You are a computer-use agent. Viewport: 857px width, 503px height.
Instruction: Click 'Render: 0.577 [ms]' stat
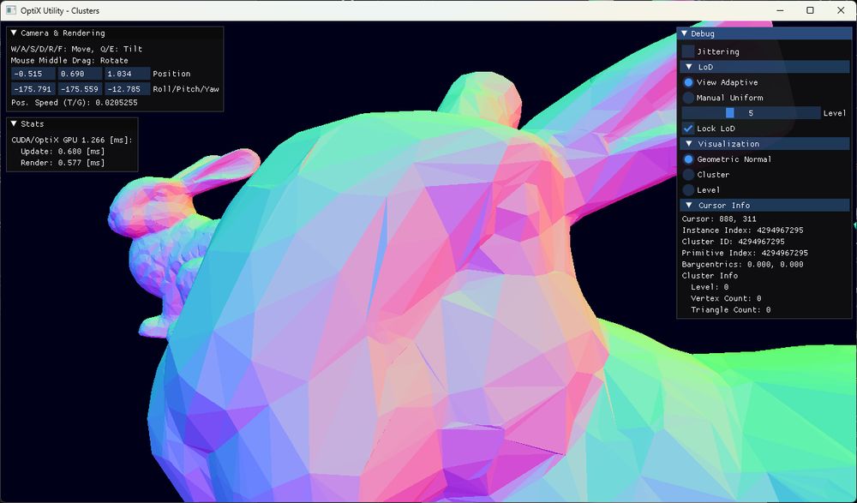coord(63,163)
